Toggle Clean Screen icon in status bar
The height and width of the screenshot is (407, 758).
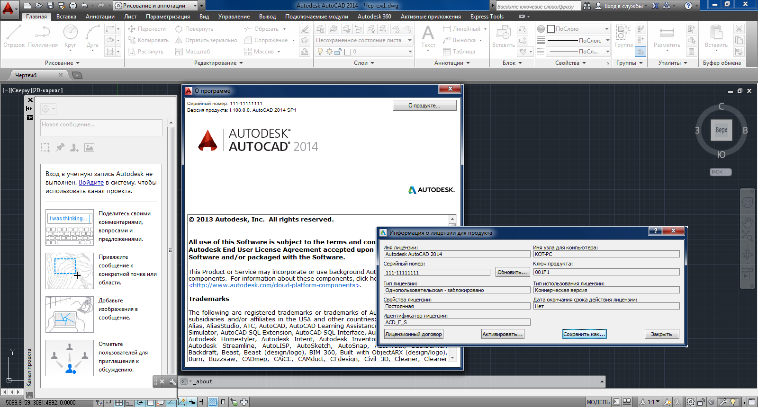pyautogui.click(x=753, y=402)
